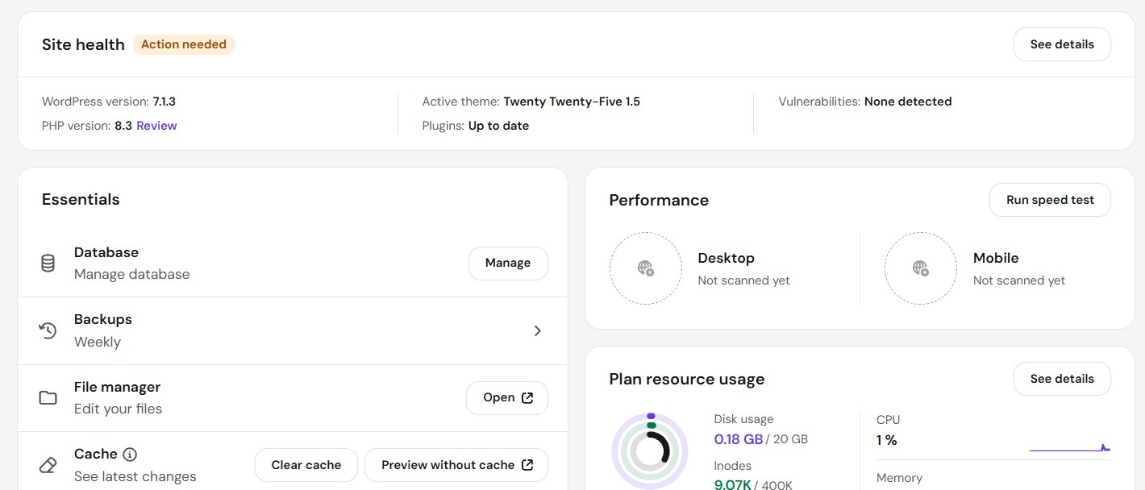Click the Backups Weekly label

click(98, 342)
